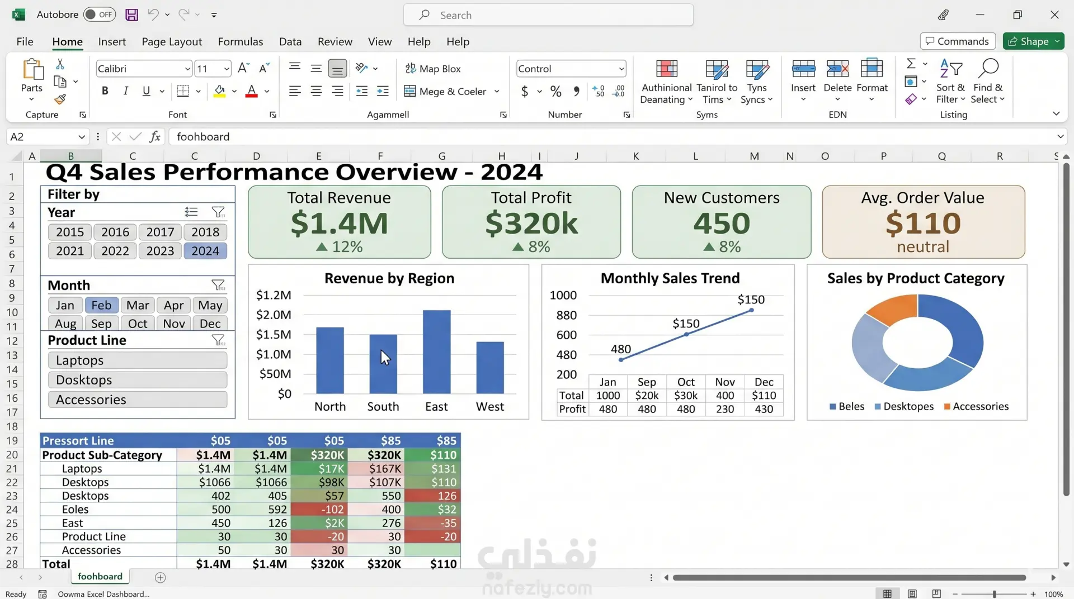Toggle Feb in the Month slicer
The width and height of the screenshot is (1074, 599).
(x=101, y=305)
